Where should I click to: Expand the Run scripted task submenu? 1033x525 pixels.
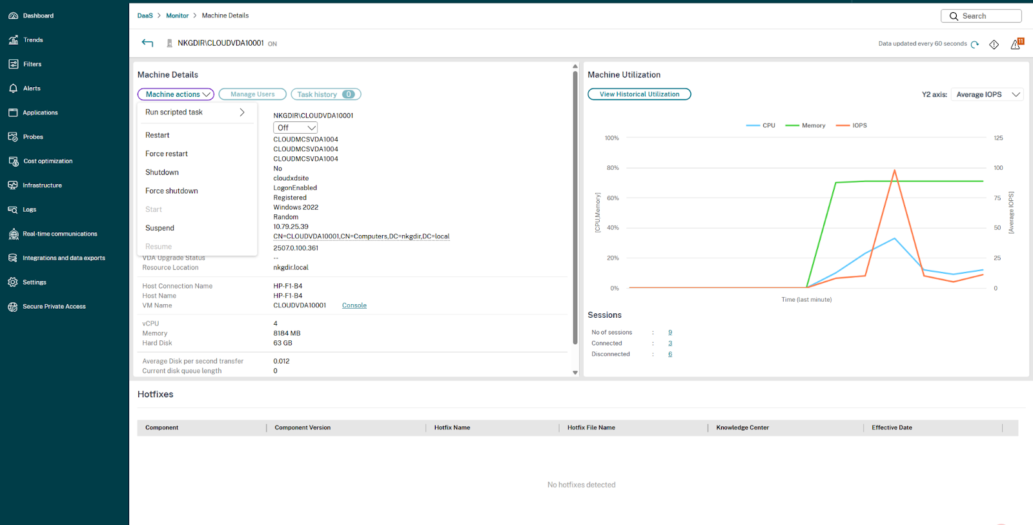pos(195,112)
